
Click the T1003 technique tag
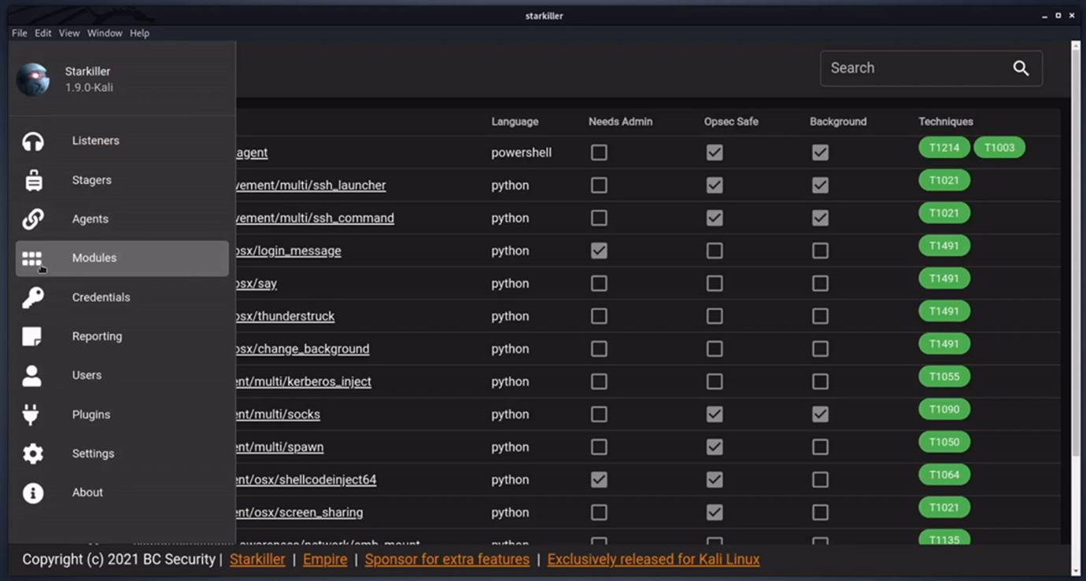(x=999, y=148)
